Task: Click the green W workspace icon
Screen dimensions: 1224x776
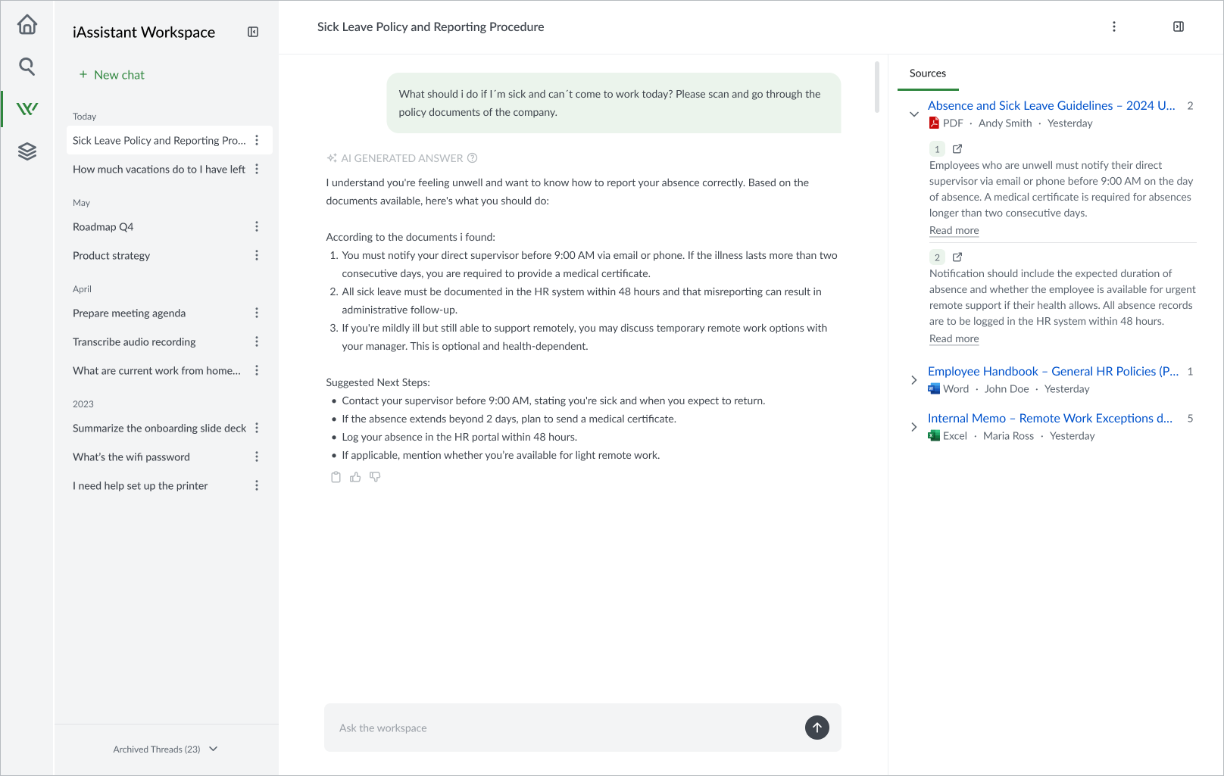Action: (27, 108)
